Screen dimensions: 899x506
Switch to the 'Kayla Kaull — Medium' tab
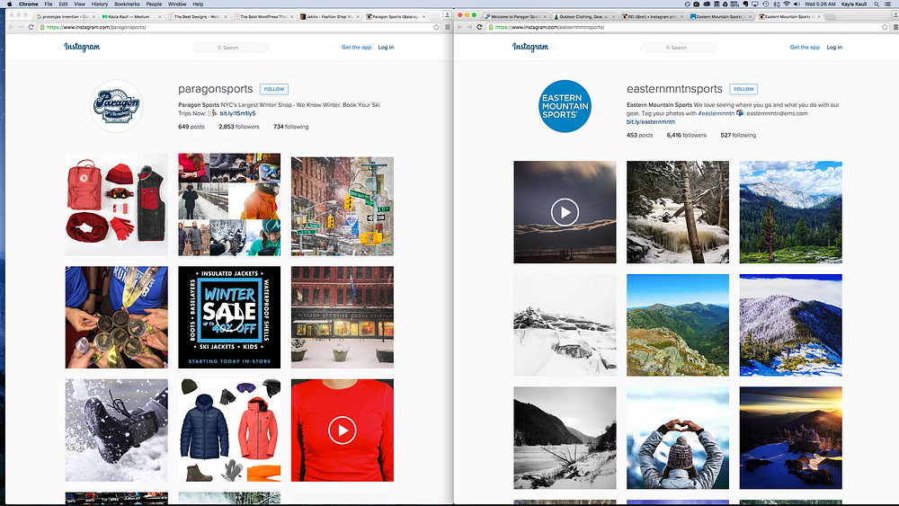pyautogui.click(x=130, y=16)
